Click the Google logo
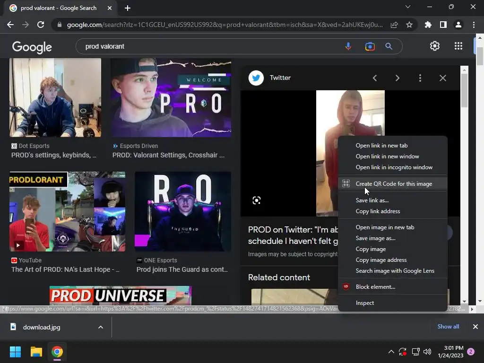The image size is (484, 363). click(32, 47)
